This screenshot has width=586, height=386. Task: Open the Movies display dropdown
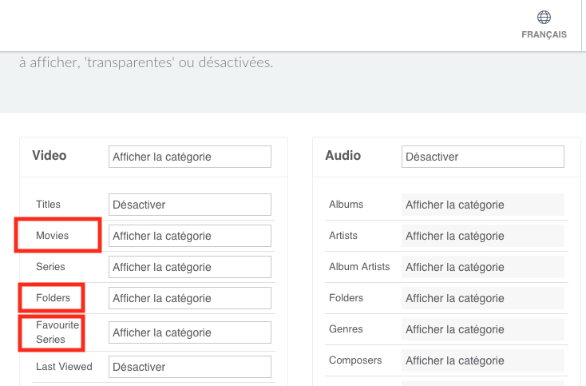(190, 236)
